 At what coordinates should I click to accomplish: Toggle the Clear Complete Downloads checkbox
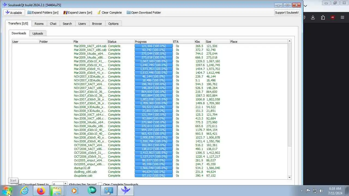pyautogui.click(x=100, y=184)
